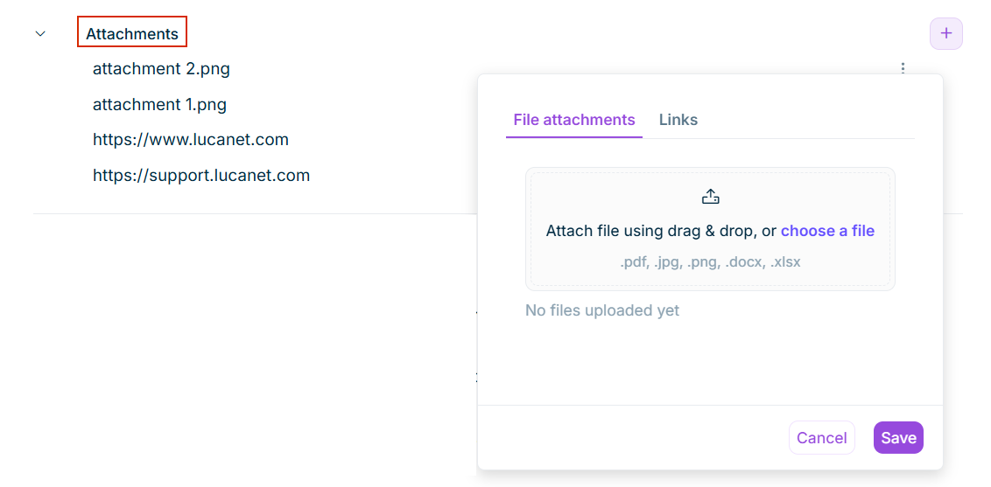The height and width of the screenshot is (487, 991).
Task: Open three-dot menu for attachment 2.png
Action: point(903,68)
